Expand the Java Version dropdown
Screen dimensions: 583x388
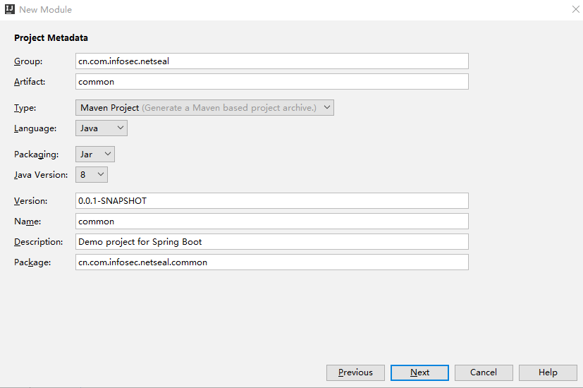(92, 174)
